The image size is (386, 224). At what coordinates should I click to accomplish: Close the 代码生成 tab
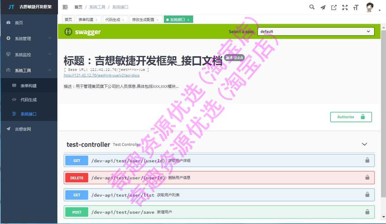(123, 20)
